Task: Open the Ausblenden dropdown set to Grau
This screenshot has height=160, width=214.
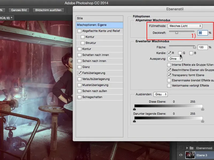Action: (161, 94)
